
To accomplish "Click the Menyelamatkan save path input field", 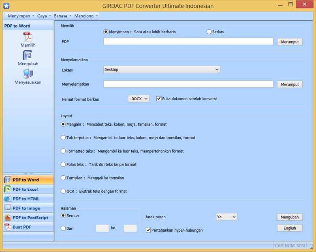I will tap(188, 84).
